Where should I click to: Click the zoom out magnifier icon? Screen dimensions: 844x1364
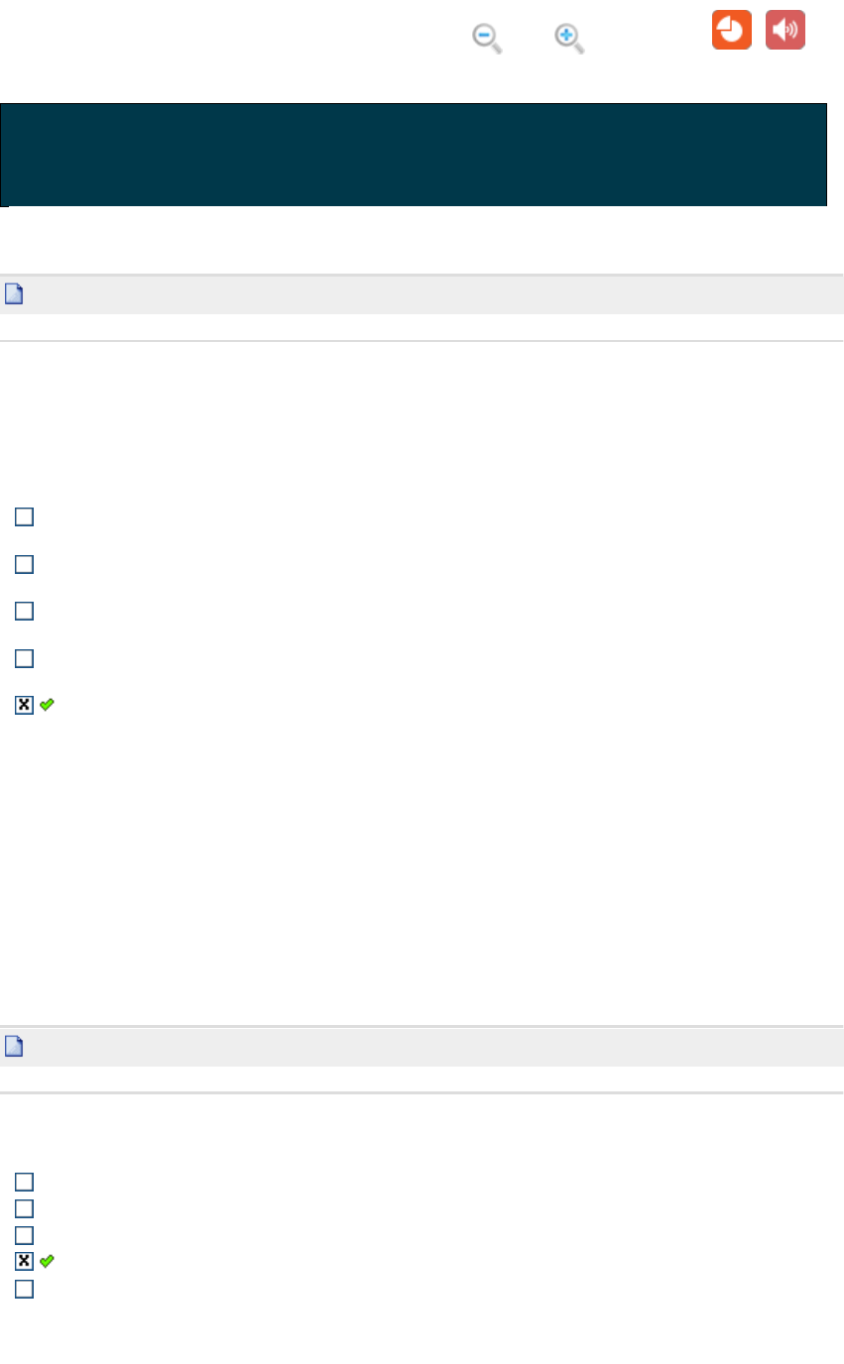pos(485,38)
